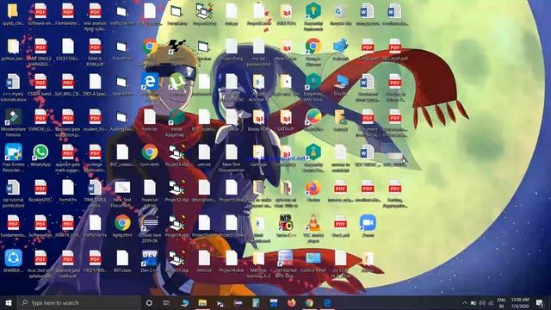Select the Project4.vbw file
This screenshot has width=551, height=310.
coord(232,261)
